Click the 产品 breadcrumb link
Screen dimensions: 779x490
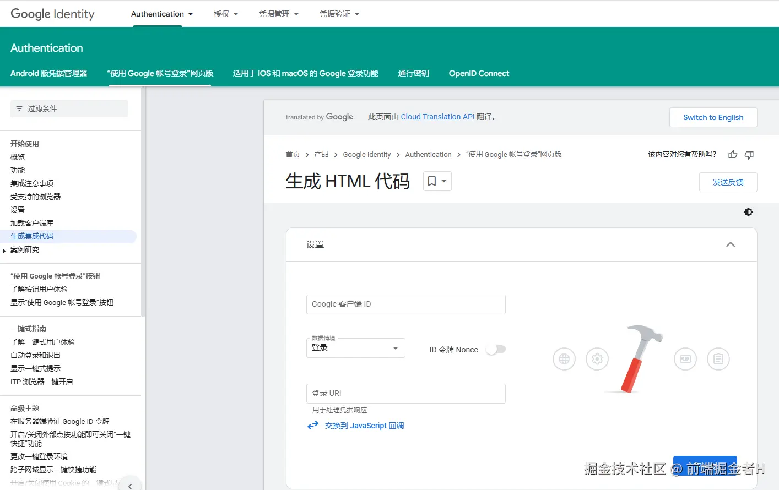click(x=321, y=154)
